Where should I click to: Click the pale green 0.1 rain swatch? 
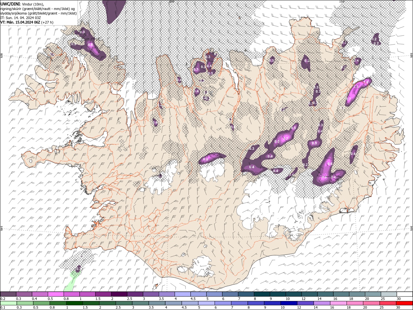(x=9, y=303)
